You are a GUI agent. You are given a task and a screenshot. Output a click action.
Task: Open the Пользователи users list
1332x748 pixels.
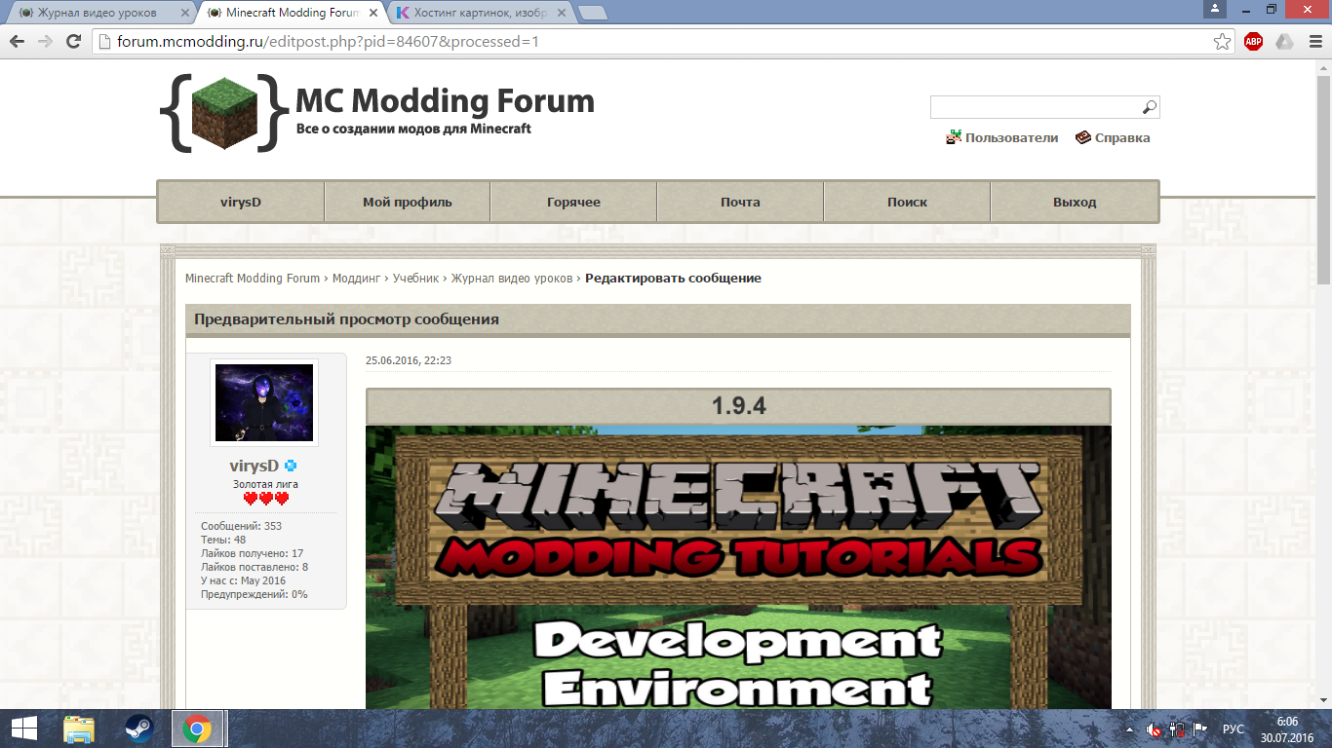(x=1001, y=138)
